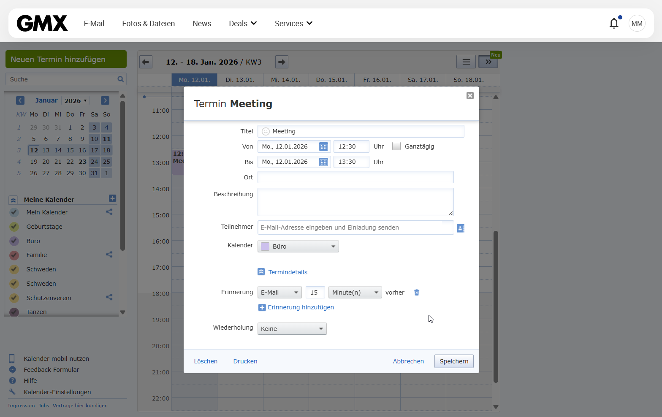The image size is (662, 417).
Task: Save the appointment with Speichern
Action: pyautogui.click(x=454, y=361)
